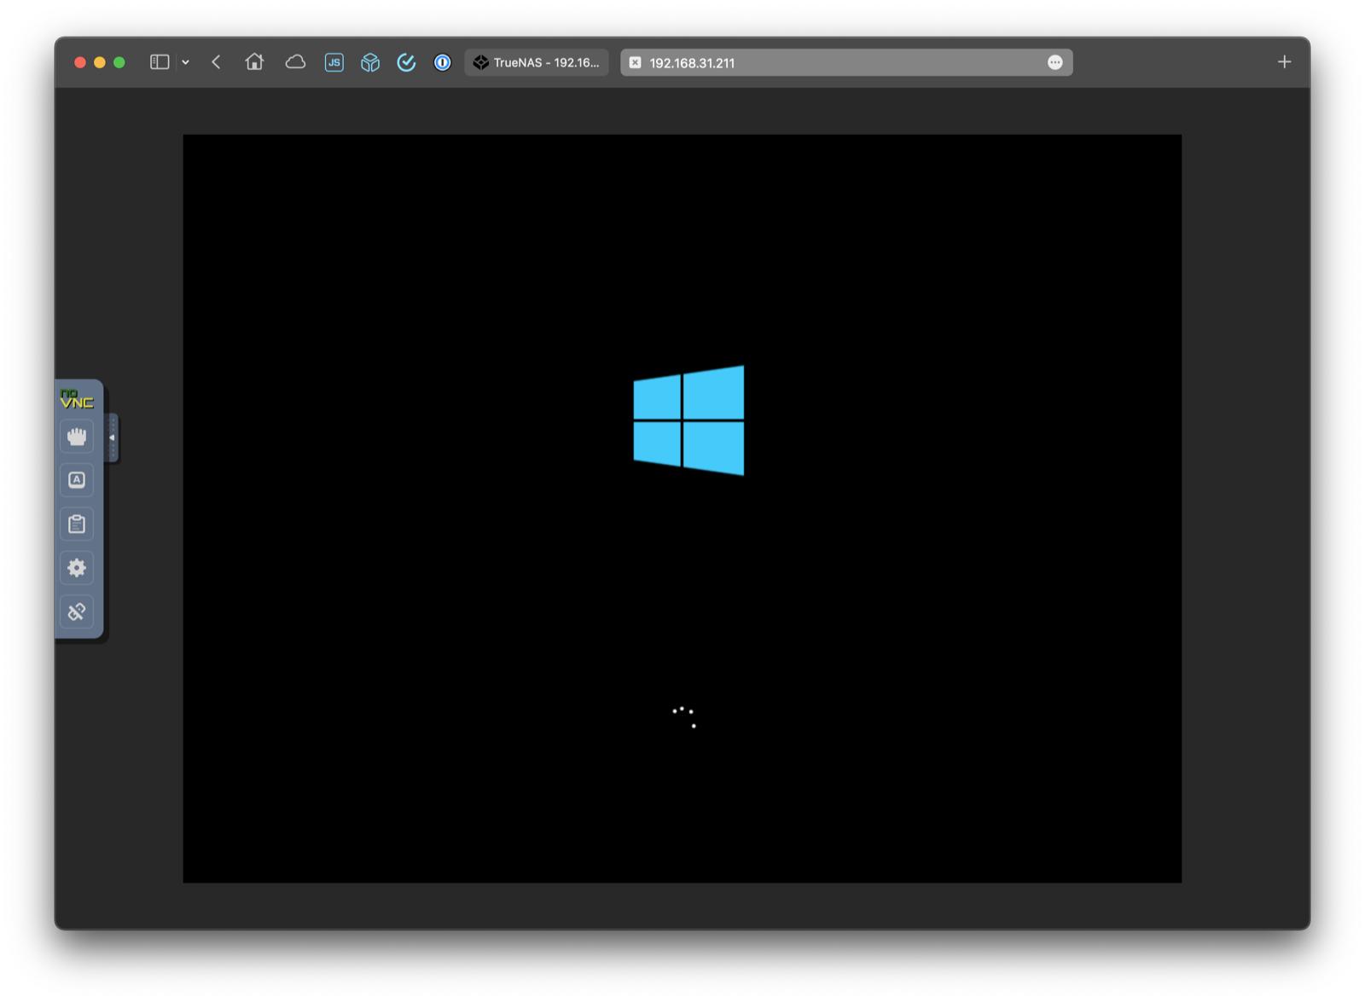Click the JS toggle extension icon
The height and width of the screenshot is (1002, 1365).
pyautogui.click(x=334, y=61)
